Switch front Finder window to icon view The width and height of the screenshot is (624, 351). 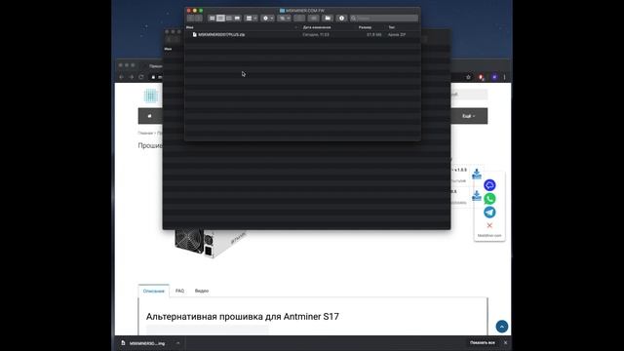coord(213,19)
